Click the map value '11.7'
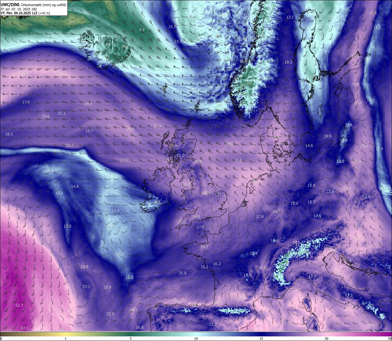Viewport: 392px width, 341px height. coord(377,28)
